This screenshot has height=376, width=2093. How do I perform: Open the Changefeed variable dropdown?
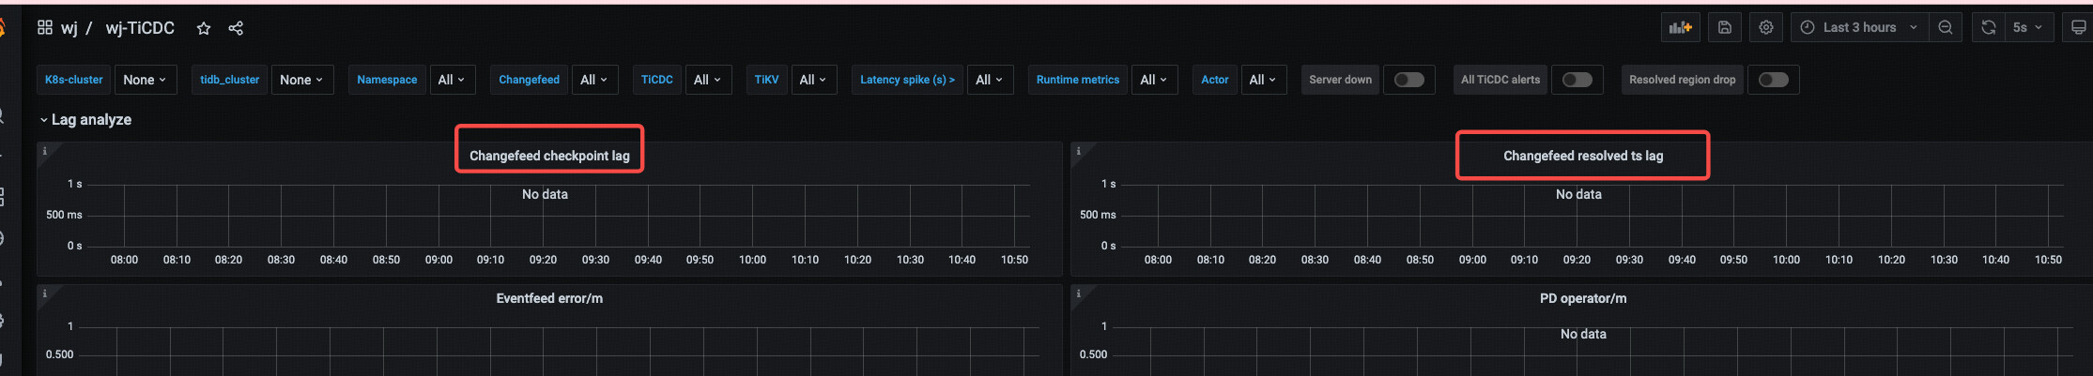click(593, 80)
